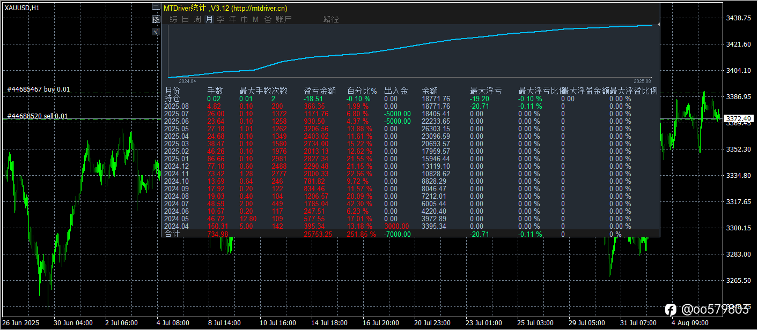Switch to the 币 symbol tab
758x330 pixels.
pos(245,19)
